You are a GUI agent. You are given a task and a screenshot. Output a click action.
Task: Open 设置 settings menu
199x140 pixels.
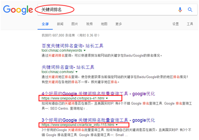click(x=175, y=24)
